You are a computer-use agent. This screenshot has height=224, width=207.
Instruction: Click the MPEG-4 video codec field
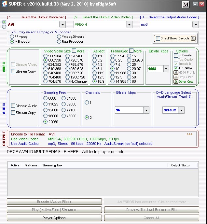[100, 24]
